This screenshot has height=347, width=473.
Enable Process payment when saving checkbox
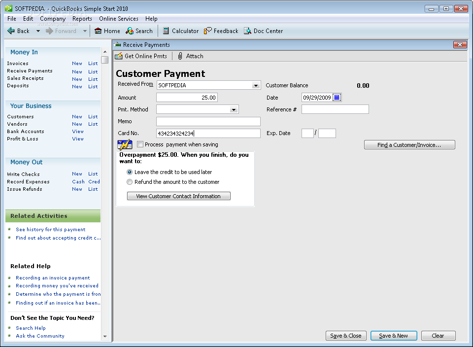140,144
